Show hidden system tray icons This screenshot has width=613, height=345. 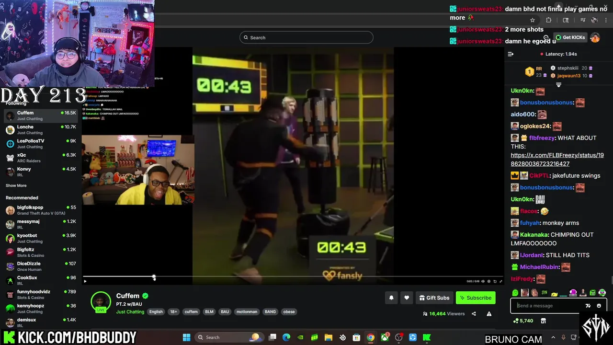tap(553, 337)
